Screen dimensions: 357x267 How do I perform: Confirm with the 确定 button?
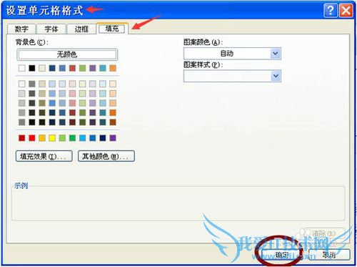(x=282, y=255)
